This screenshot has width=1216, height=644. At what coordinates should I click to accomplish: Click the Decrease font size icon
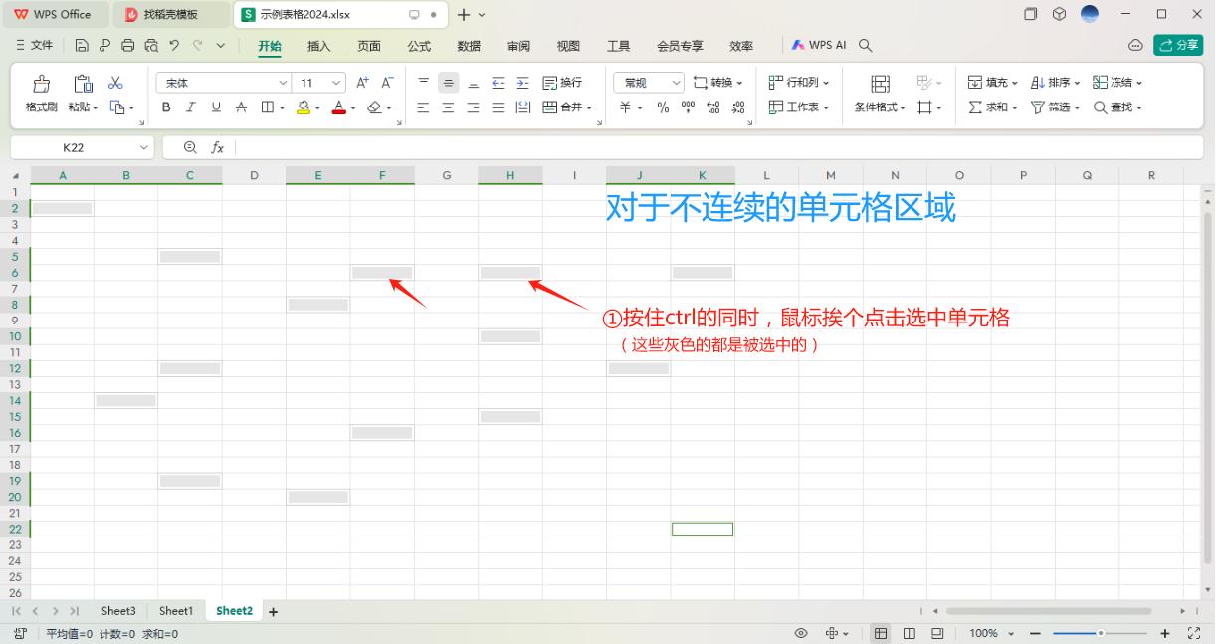(x=387, y=83)
